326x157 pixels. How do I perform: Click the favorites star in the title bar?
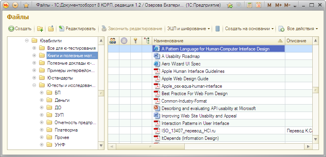pyautogui.click(x=26, y=6)
